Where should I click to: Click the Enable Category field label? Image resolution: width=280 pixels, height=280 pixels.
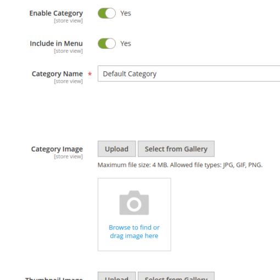click(x=56, y=13)
